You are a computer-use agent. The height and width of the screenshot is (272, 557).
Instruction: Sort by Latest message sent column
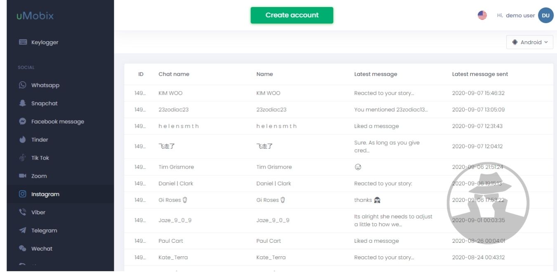coord(480,74)
